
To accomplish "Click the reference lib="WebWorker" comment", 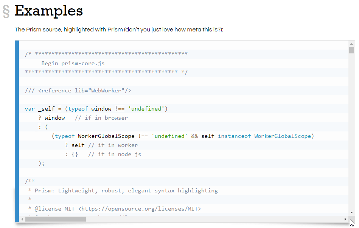I will click(x=78, y=91).
